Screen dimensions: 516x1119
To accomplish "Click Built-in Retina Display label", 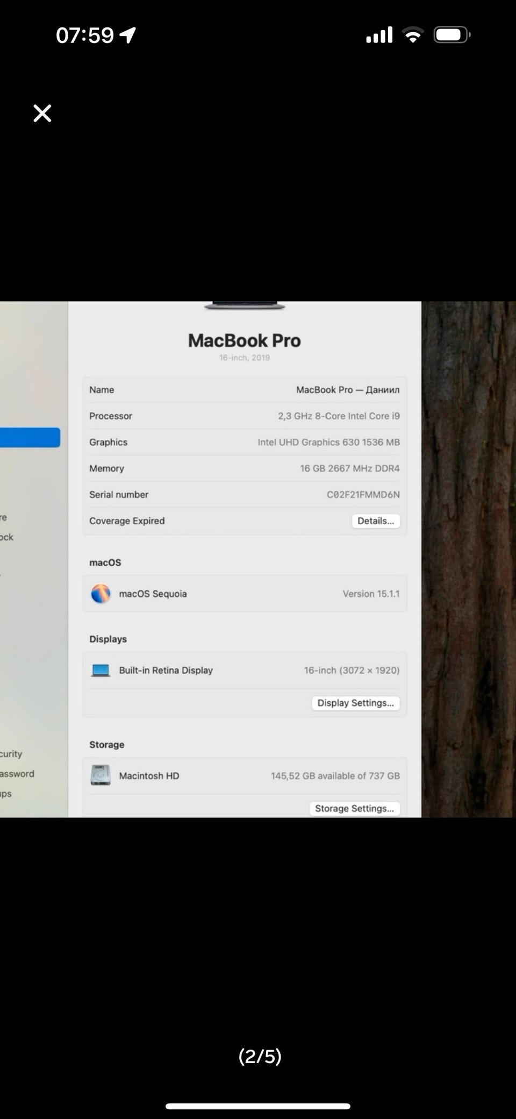I will tap(166, 671).
